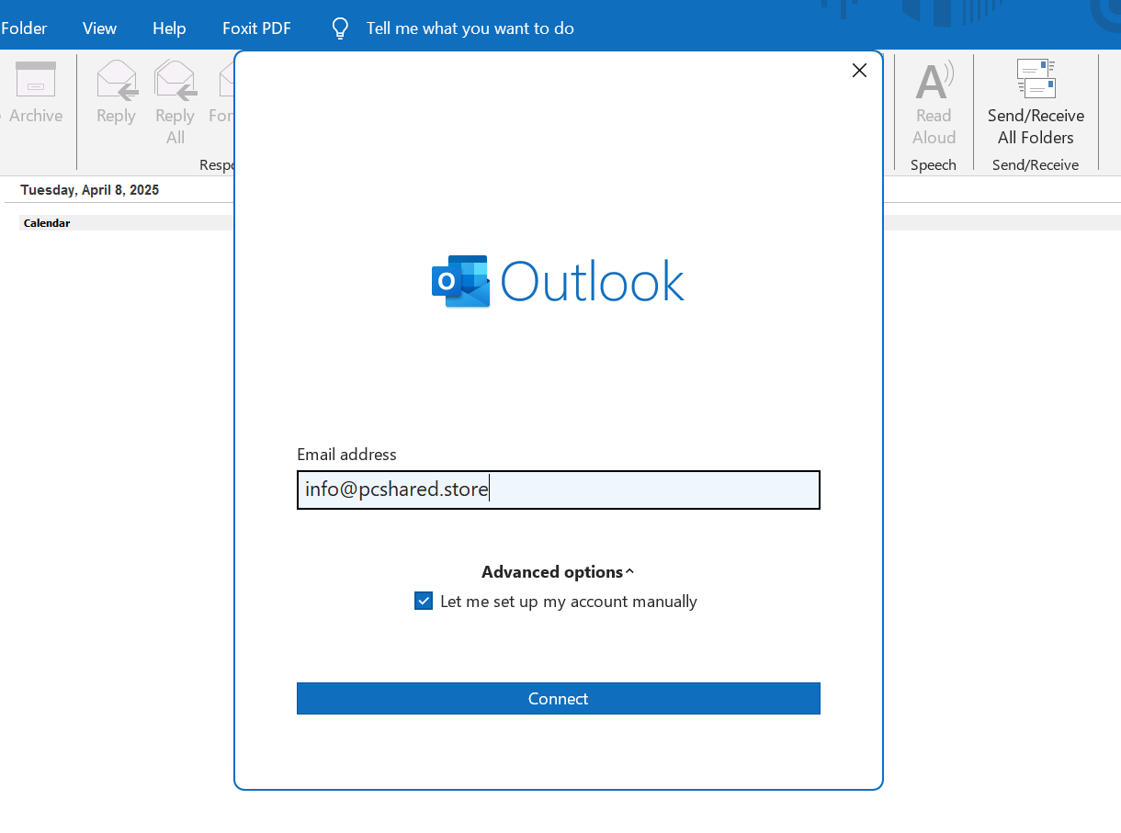Click the Email address input field
This screenshot has width=1121, height=833.
coord(559,490)
